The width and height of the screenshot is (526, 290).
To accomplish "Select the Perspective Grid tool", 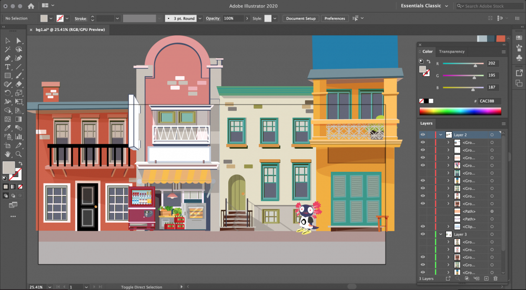I will click(18, 110).
